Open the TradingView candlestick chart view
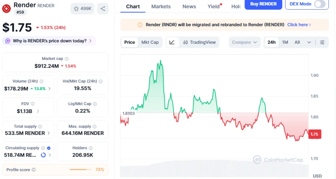This screenshot has width=336, height=179. tap(199, 42)
